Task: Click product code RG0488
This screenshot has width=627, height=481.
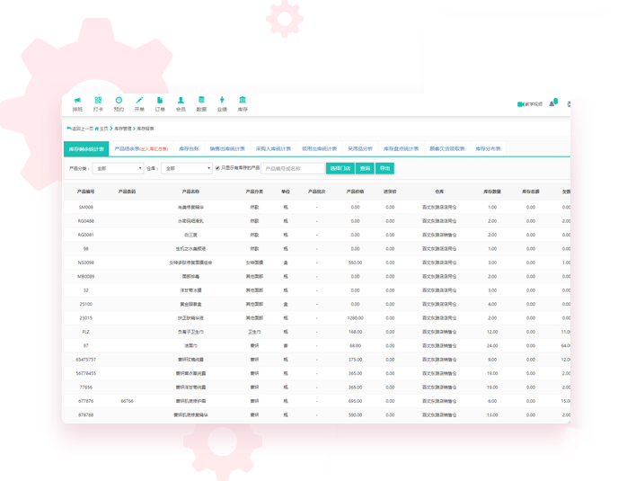Action: pos(85,221)
